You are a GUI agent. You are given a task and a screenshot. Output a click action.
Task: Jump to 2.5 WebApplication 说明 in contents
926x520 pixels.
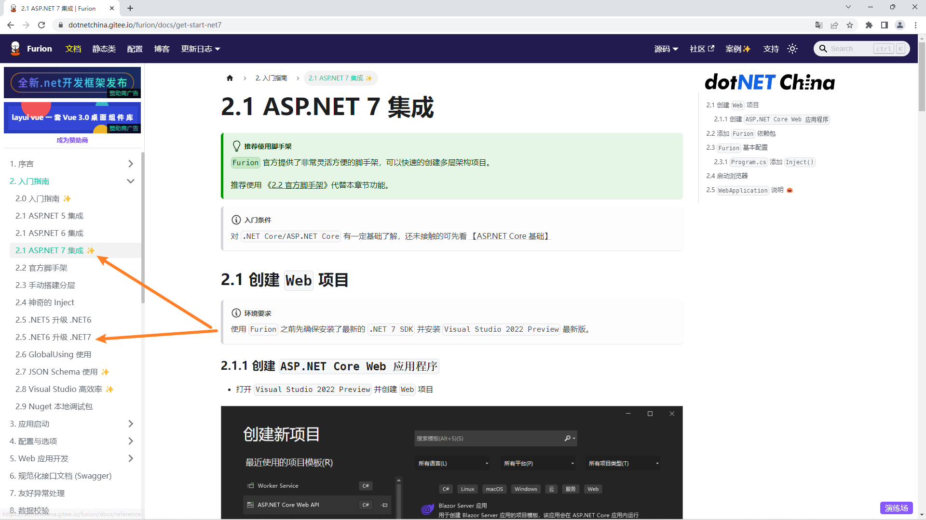pos(749,190)
